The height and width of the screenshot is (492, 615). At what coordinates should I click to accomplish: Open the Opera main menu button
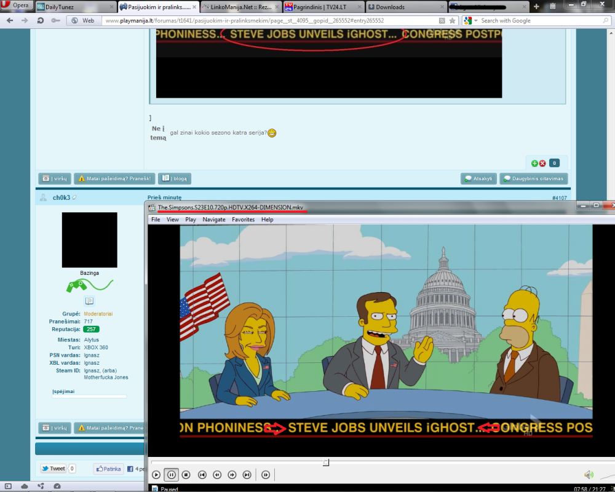[16, 6]
